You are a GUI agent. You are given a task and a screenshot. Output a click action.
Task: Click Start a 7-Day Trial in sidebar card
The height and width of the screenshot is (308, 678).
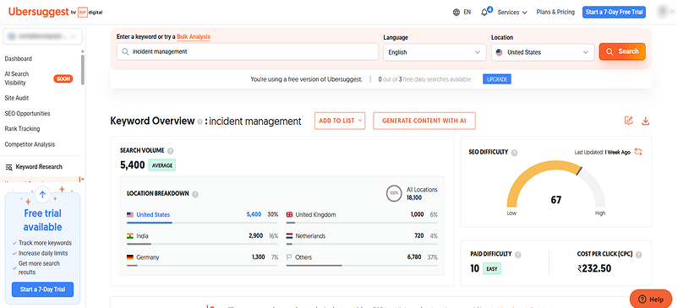point(42,289)
